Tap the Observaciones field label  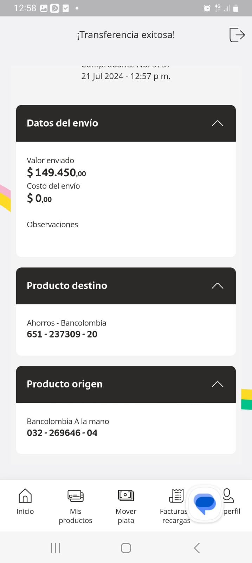point(53,224)
